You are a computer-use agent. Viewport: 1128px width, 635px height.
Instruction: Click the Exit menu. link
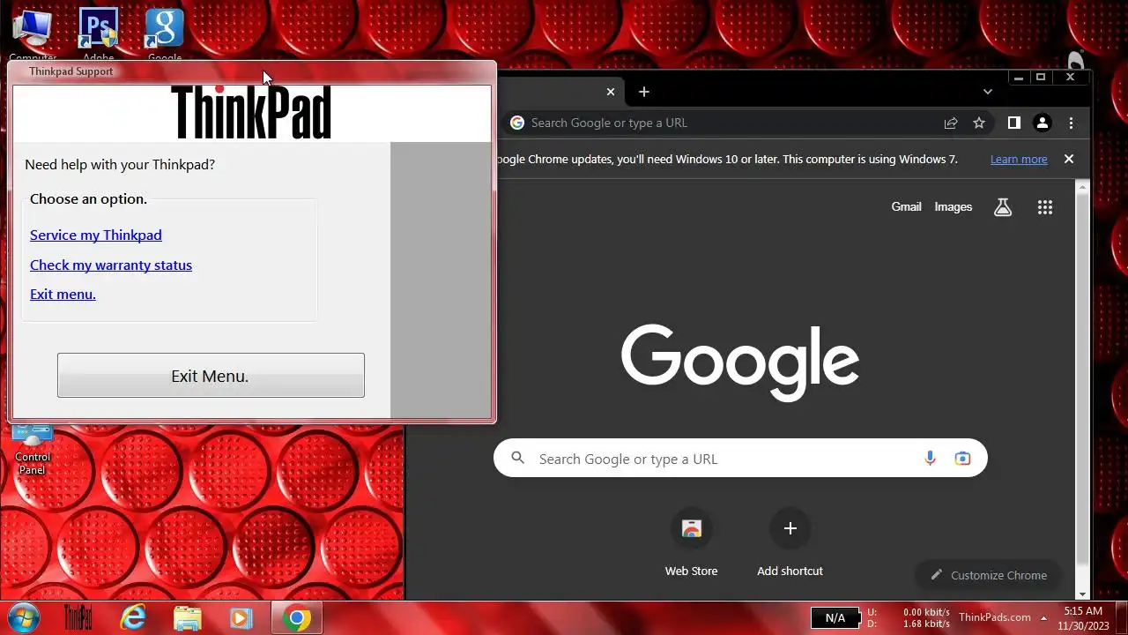[63, 294]
